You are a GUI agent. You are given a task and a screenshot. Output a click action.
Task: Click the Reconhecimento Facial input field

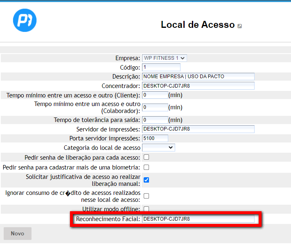pyautogui.click(x=198, y=219)
